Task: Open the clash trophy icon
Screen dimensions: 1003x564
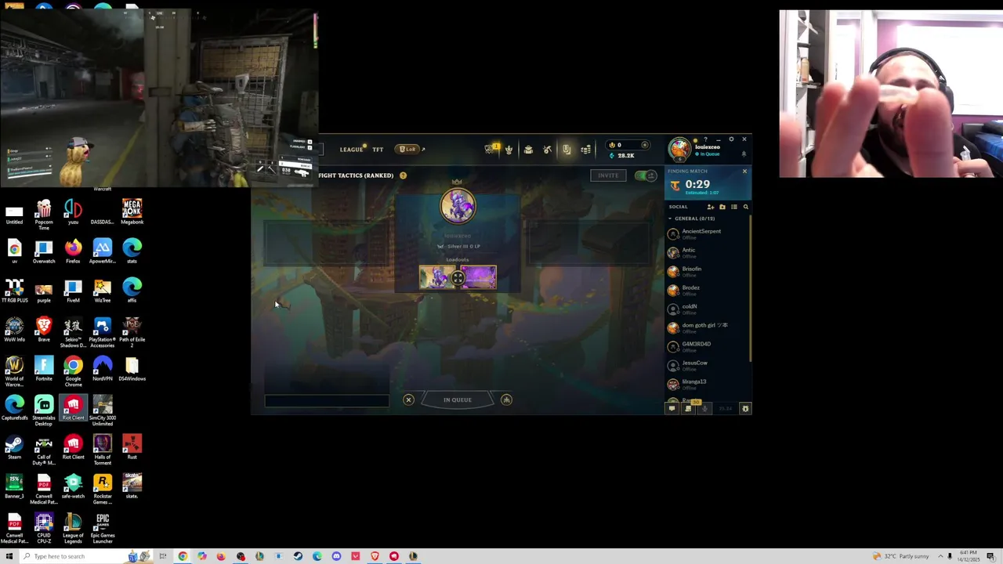Action: point(509,150)
